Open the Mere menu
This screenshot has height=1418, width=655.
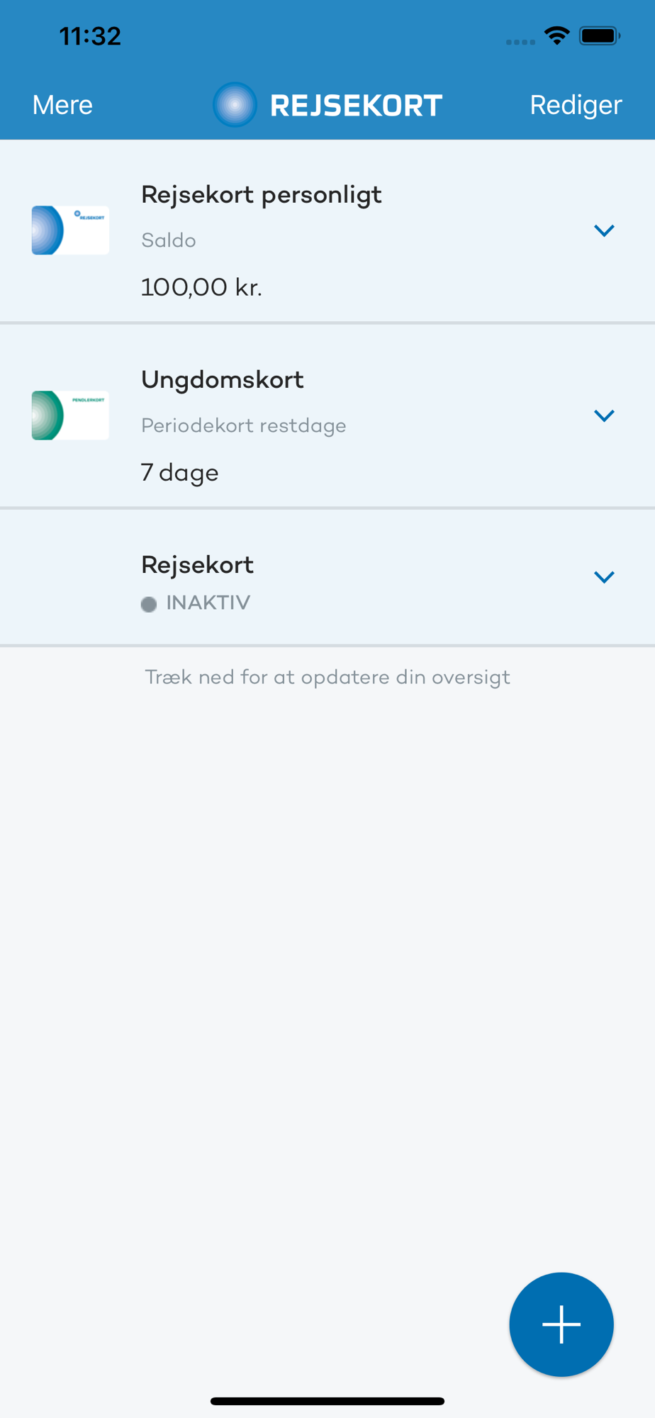(x=62, y=105)
